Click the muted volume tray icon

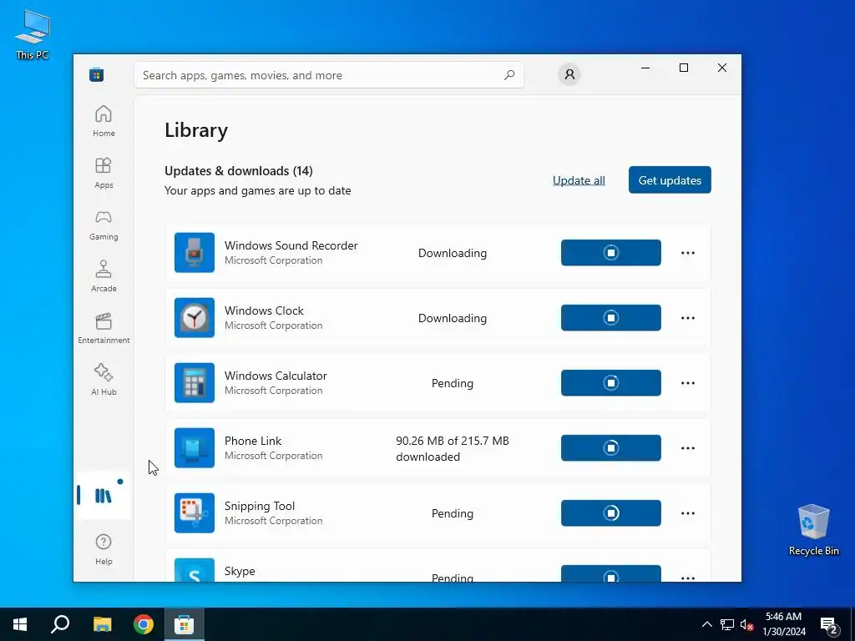pyautogui.click(x=746, y=624)
